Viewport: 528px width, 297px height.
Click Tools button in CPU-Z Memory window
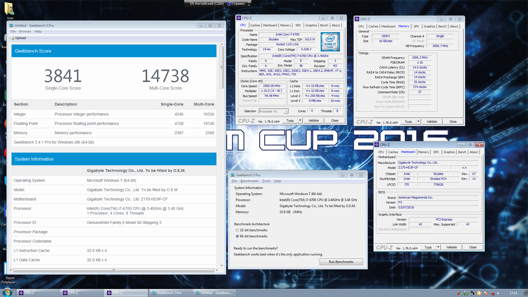pyautogui.click(x=408, y=122)
